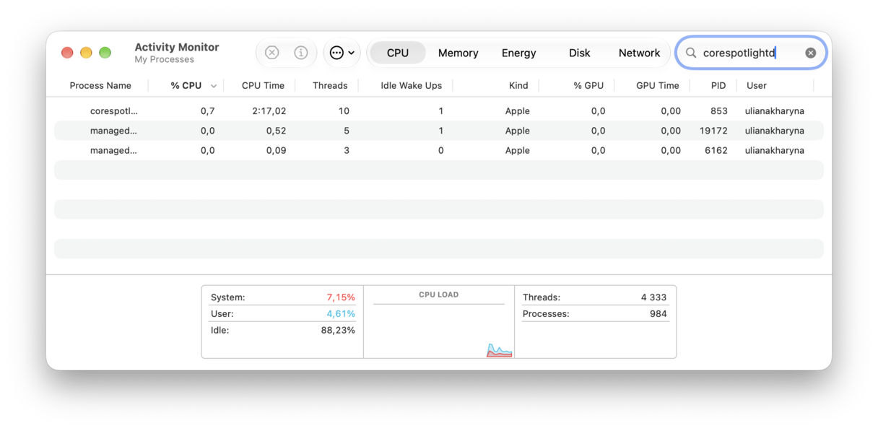This screenshot has height=431, width=878.
Task: Sort by User column header
Action: 757,85
